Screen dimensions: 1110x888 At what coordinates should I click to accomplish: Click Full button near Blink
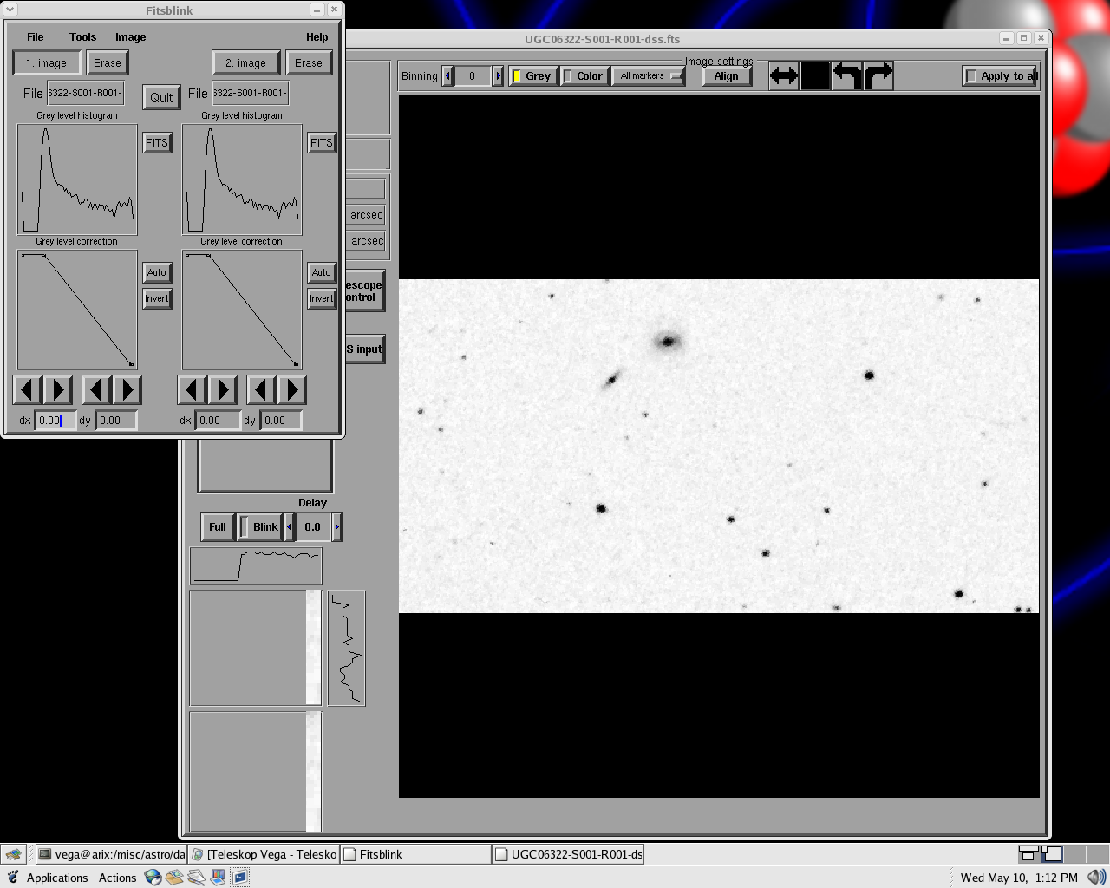[x=218, y=526]
